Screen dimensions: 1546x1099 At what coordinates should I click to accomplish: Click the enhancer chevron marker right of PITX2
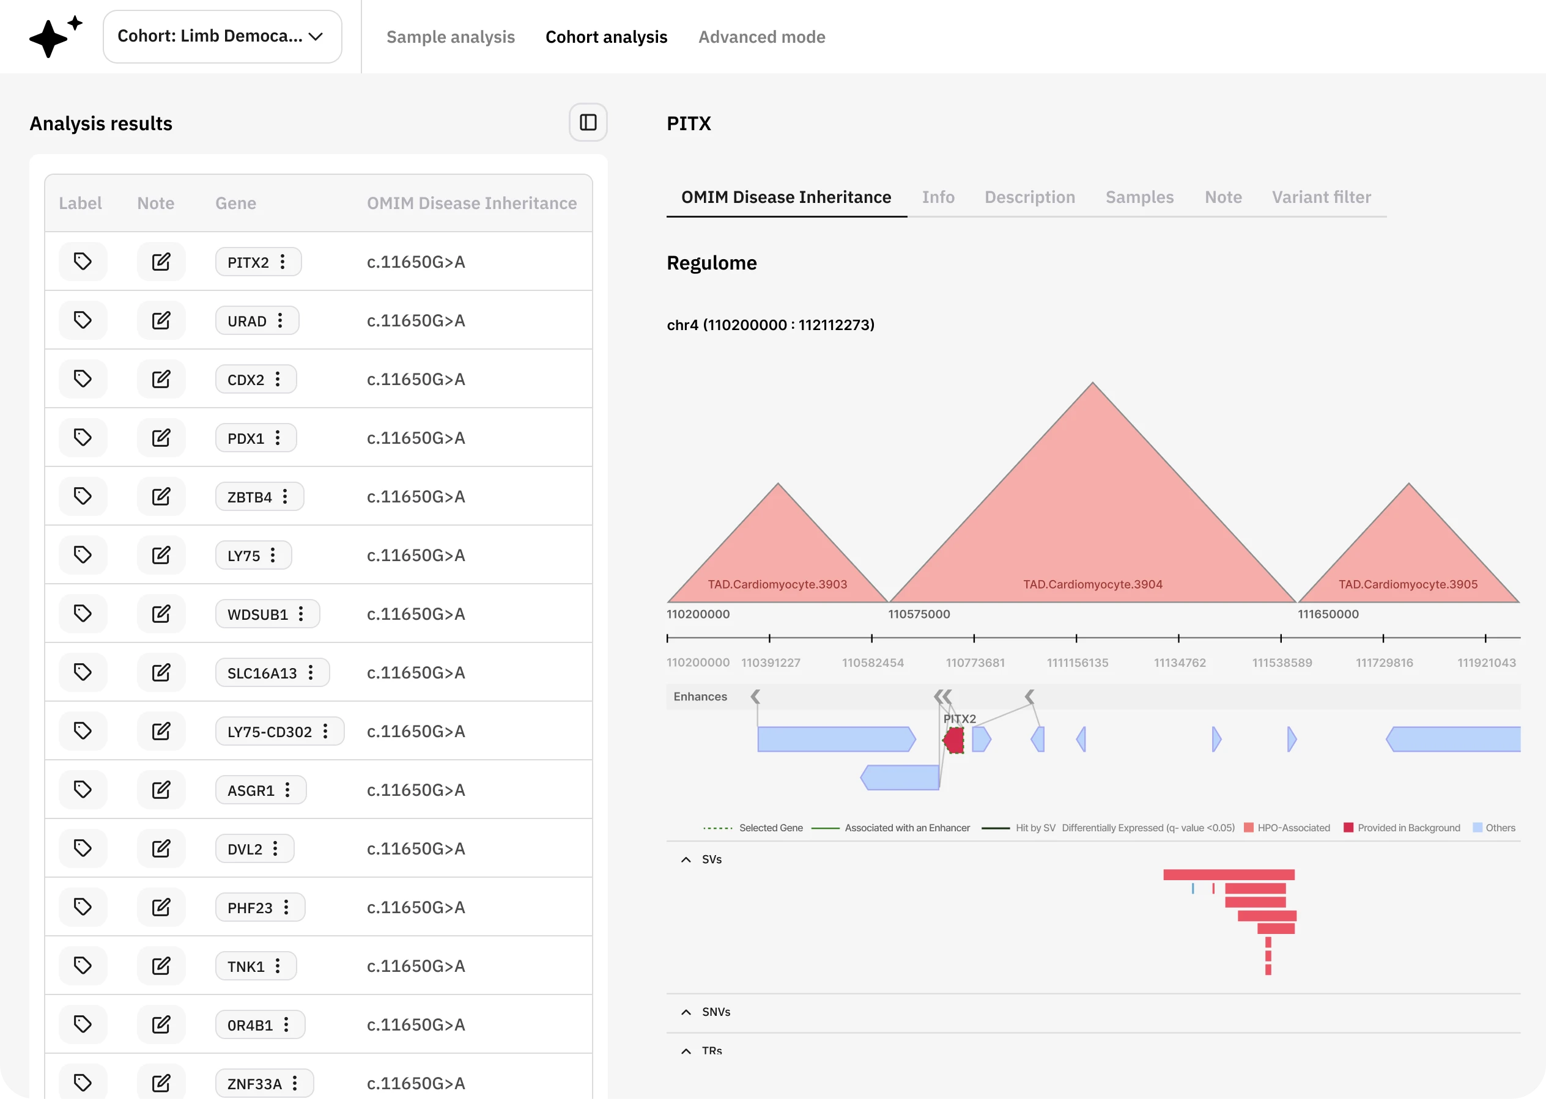1029,696
